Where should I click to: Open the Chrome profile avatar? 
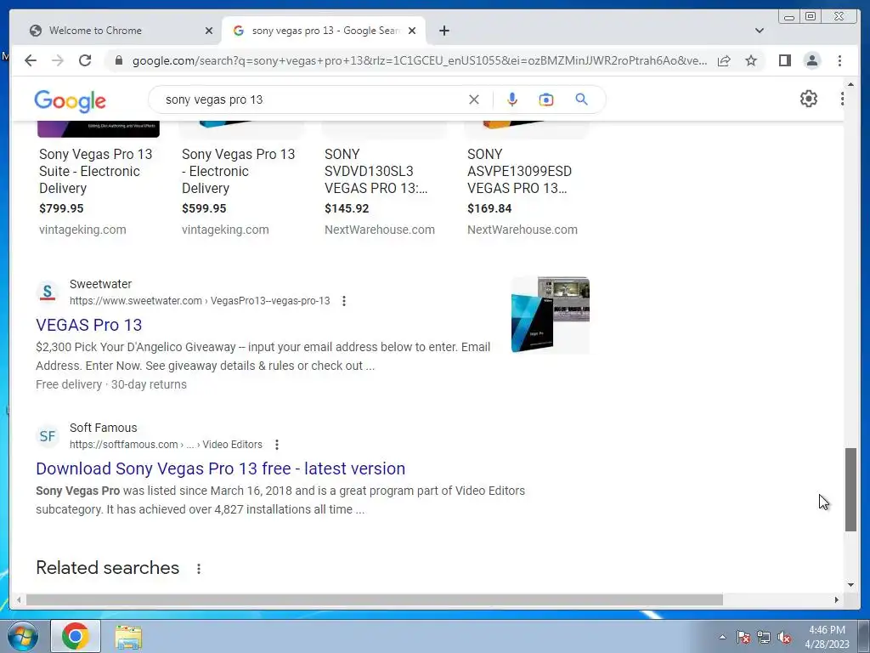(812, 60)
